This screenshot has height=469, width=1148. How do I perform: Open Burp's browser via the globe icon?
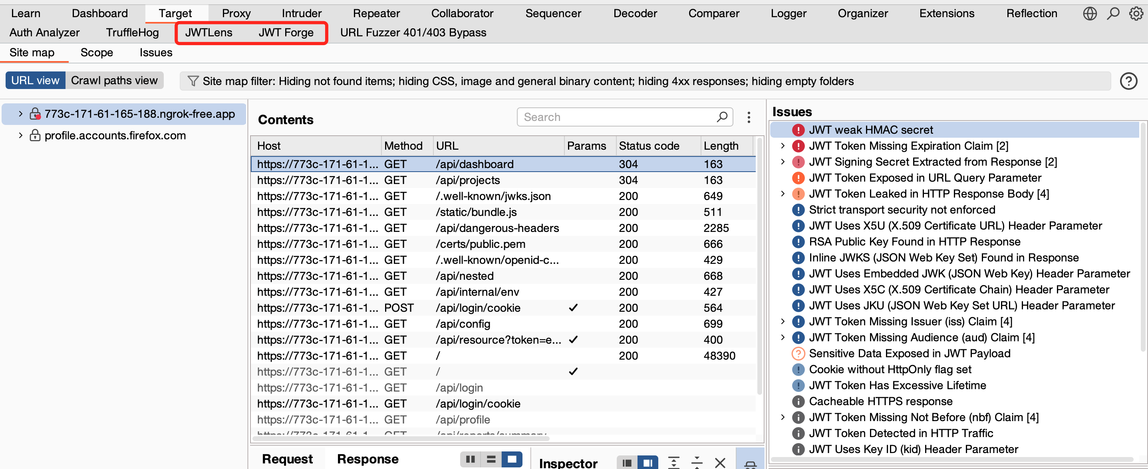pos(1090,13)
